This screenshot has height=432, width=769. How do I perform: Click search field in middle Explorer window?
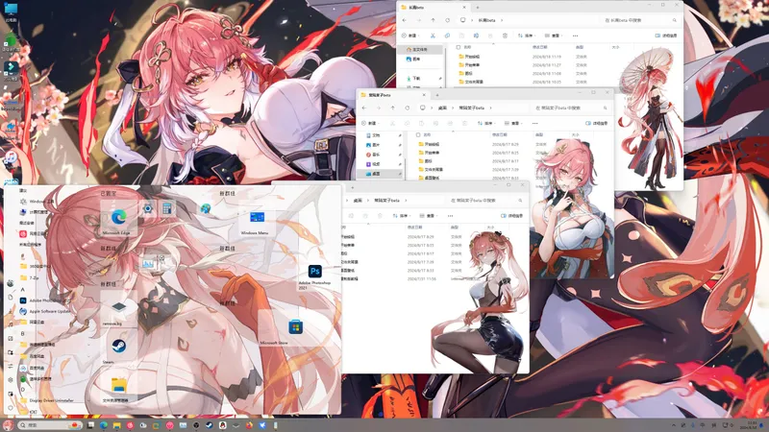571,108
